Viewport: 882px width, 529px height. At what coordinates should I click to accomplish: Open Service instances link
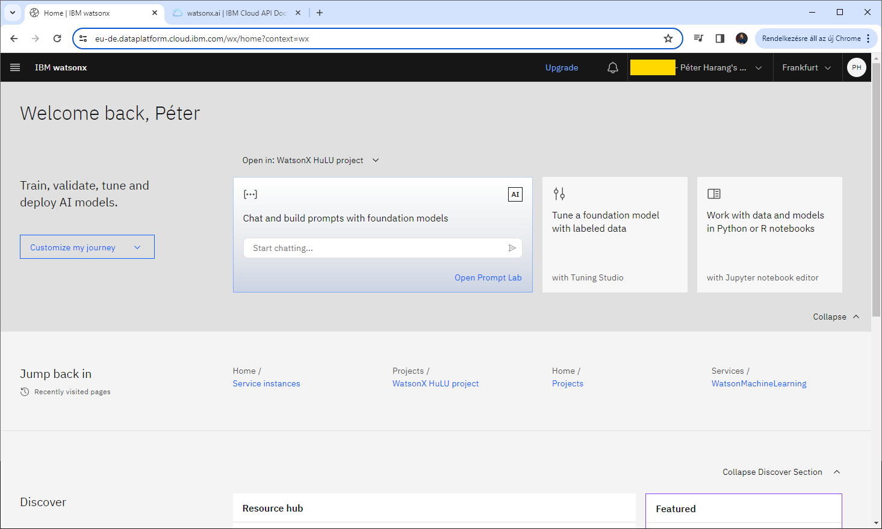tap(266, 383)
